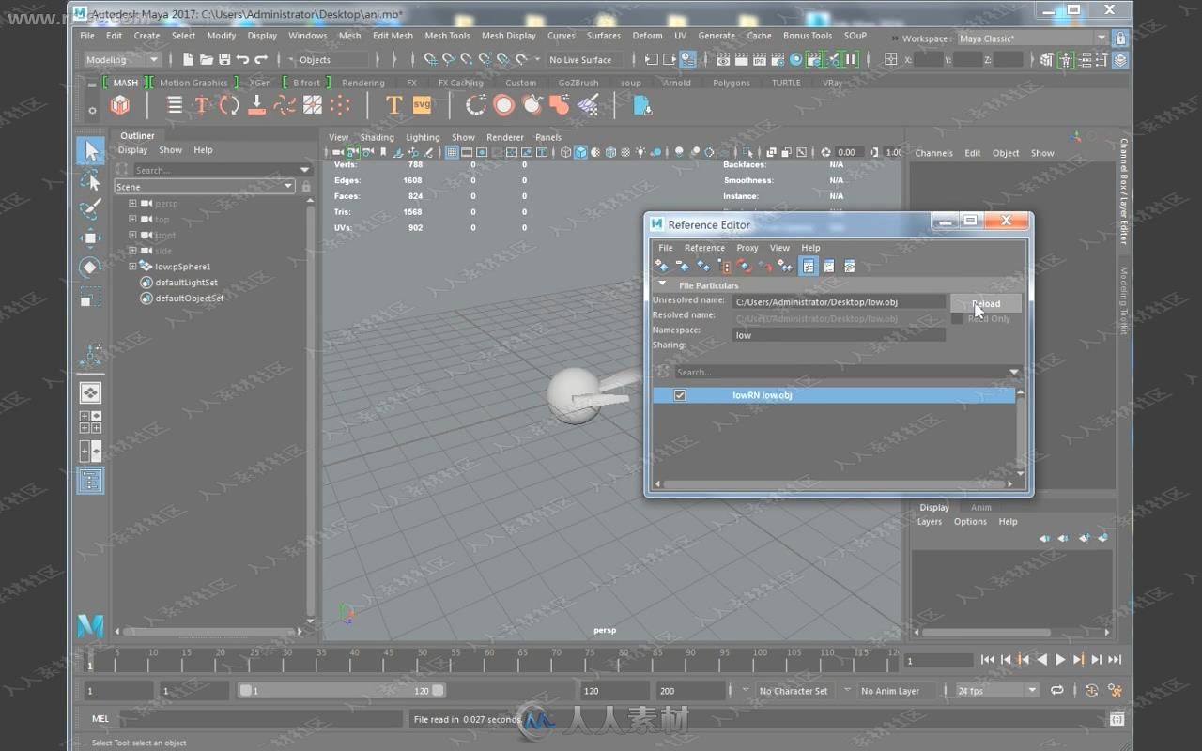Screen dimensions: 1202x751
Task: Select defaultObjectSet in Outliner
Action: click(190, 299)
